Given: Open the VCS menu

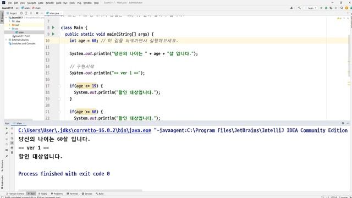Looking at the screenshot, I should click(79, 3).
